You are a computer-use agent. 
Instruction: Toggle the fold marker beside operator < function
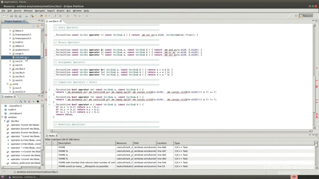pyautogui.click(x=49, y=104)
